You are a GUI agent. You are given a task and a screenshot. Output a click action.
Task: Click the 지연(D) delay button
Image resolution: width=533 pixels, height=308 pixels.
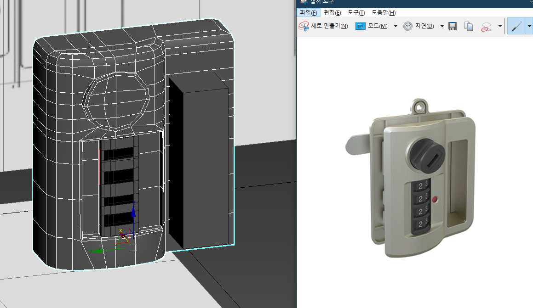(419, 26)
